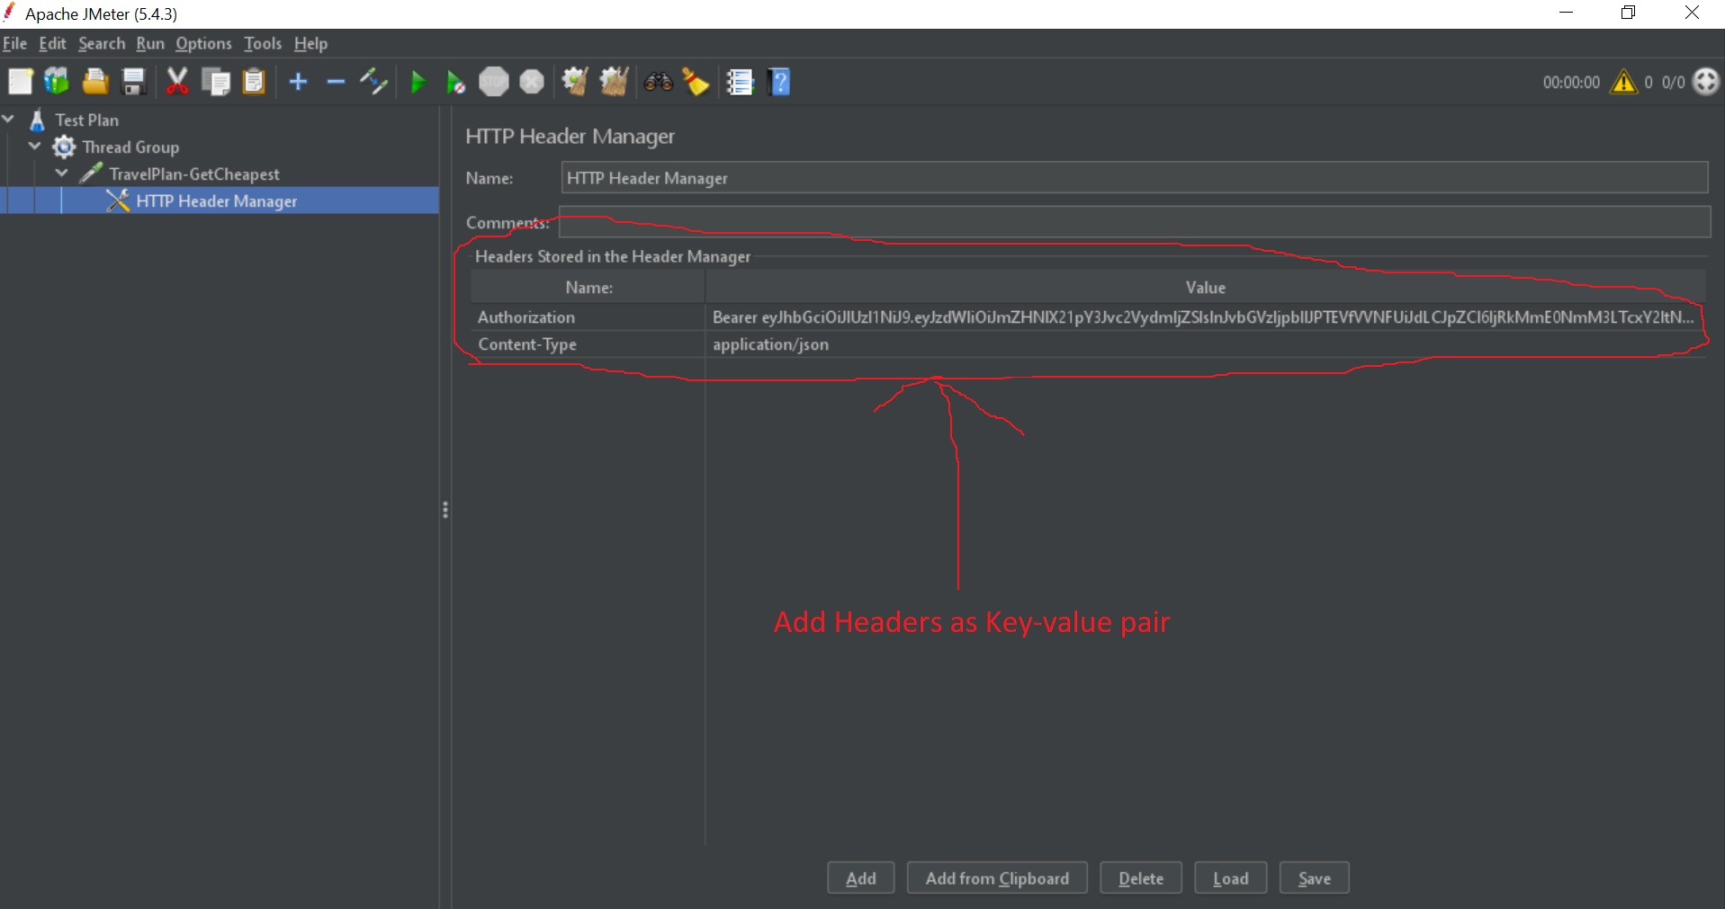Image resolution: width=1725 pixels, height=909 pixels.
Task: Click the panel split divider handle
Action: click(x=445, y=510)
